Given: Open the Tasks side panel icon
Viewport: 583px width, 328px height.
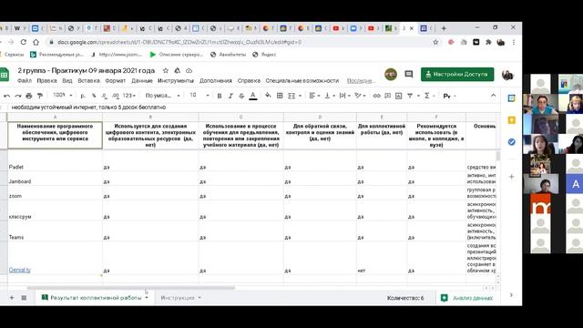Looking at the screenshot, I should pos(512,142).
